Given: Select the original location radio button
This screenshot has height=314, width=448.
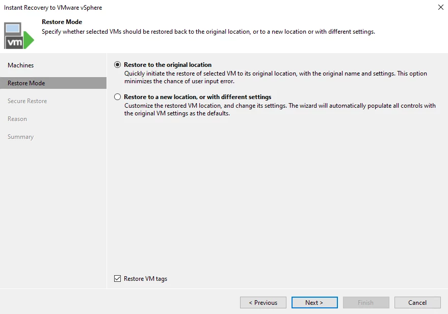Looking at the screenshot, I should tap(118, 65).
